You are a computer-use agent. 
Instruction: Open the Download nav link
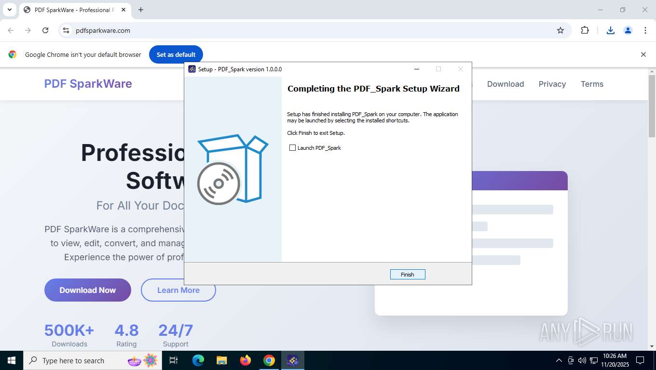(x=506, y=84)
